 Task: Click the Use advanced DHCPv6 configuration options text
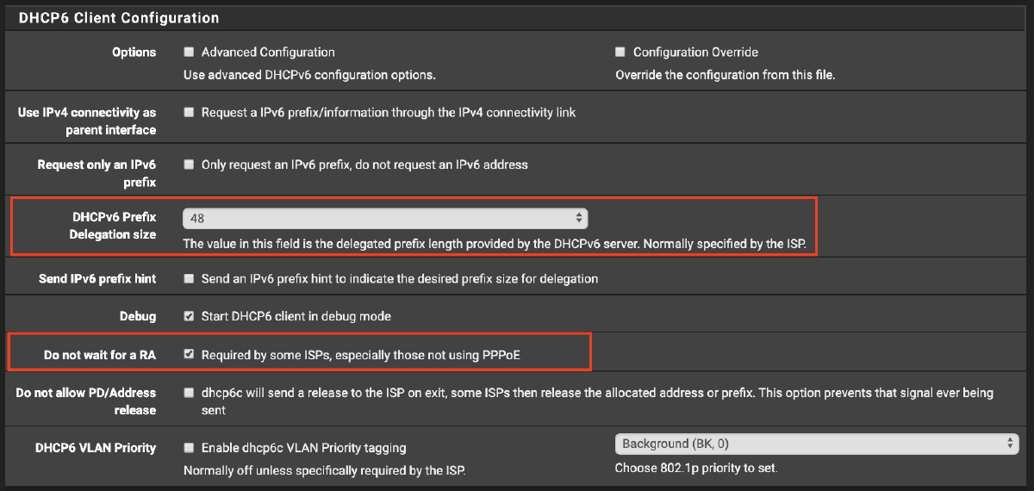309,75
